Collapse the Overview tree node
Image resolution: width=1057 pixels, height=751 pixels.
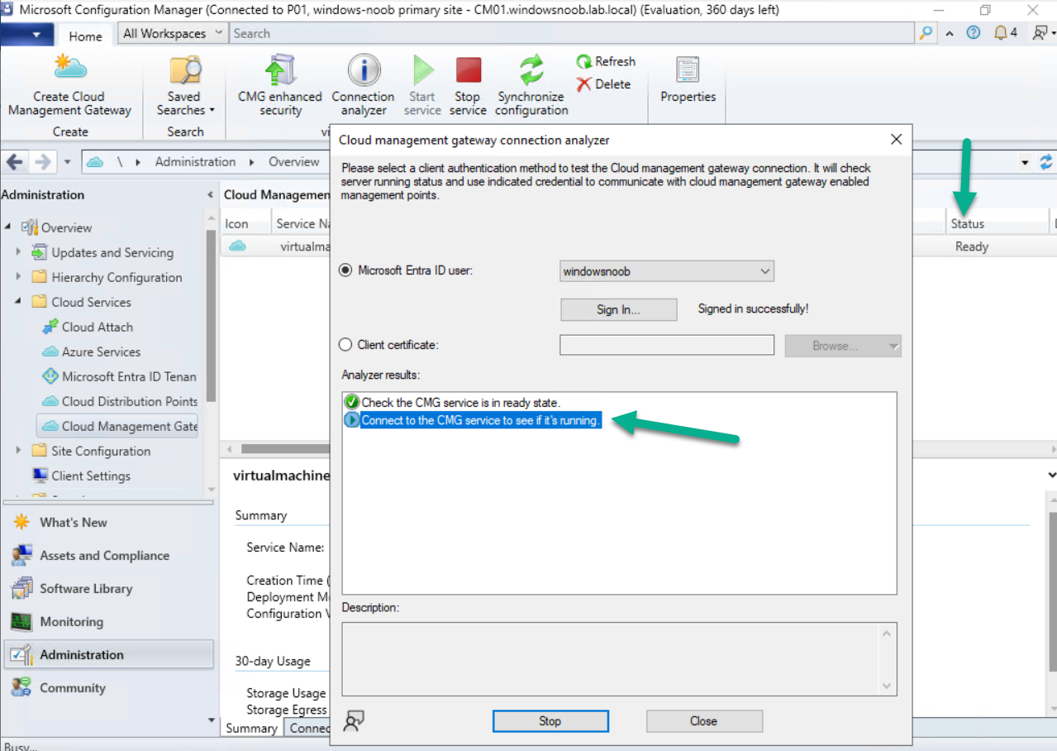8,227
